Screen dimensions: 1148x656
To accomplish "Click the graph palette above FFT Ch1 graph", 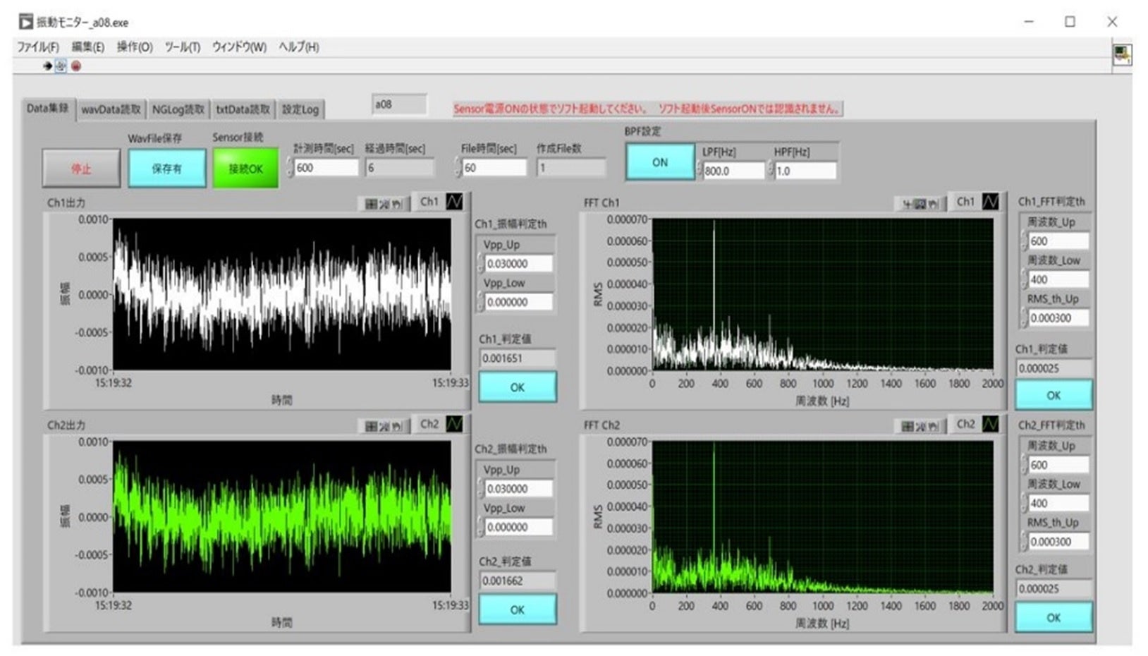I will [920, 204].
